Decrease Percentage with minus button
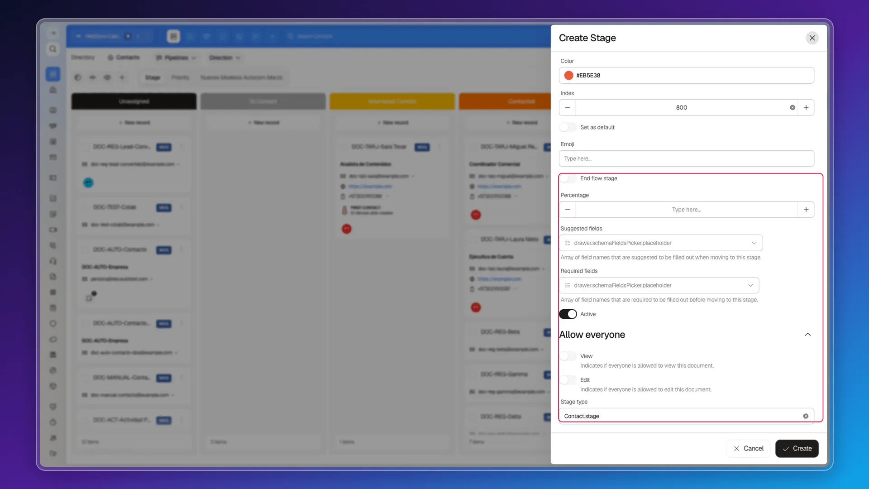 [x=567, y=210]
